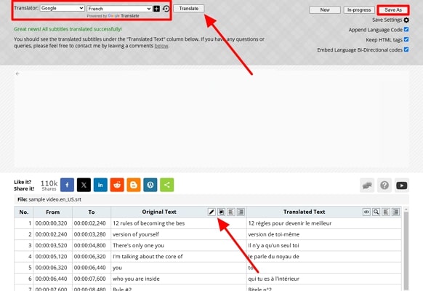Select the cell 'qui tu es à l'intérieur'

pos(323,279)
